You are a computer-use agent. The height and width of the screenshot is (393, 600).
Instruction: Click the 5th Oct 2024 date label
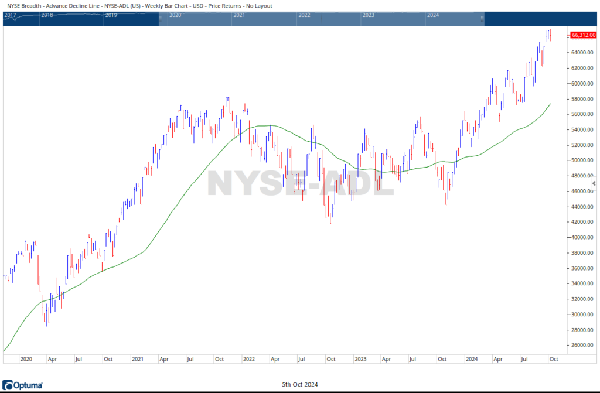tap(299, 385)
